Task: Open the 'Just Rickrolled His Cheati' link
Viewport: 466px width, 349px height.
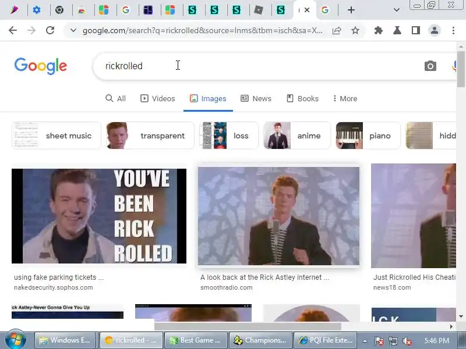Action: [415, 277]
